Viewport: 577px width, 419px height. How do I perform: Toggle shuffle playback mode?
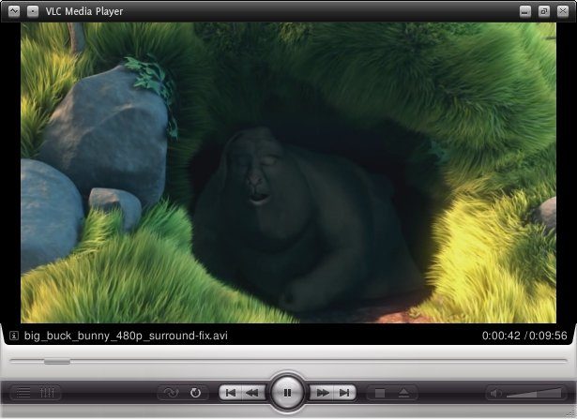[171, 393]
